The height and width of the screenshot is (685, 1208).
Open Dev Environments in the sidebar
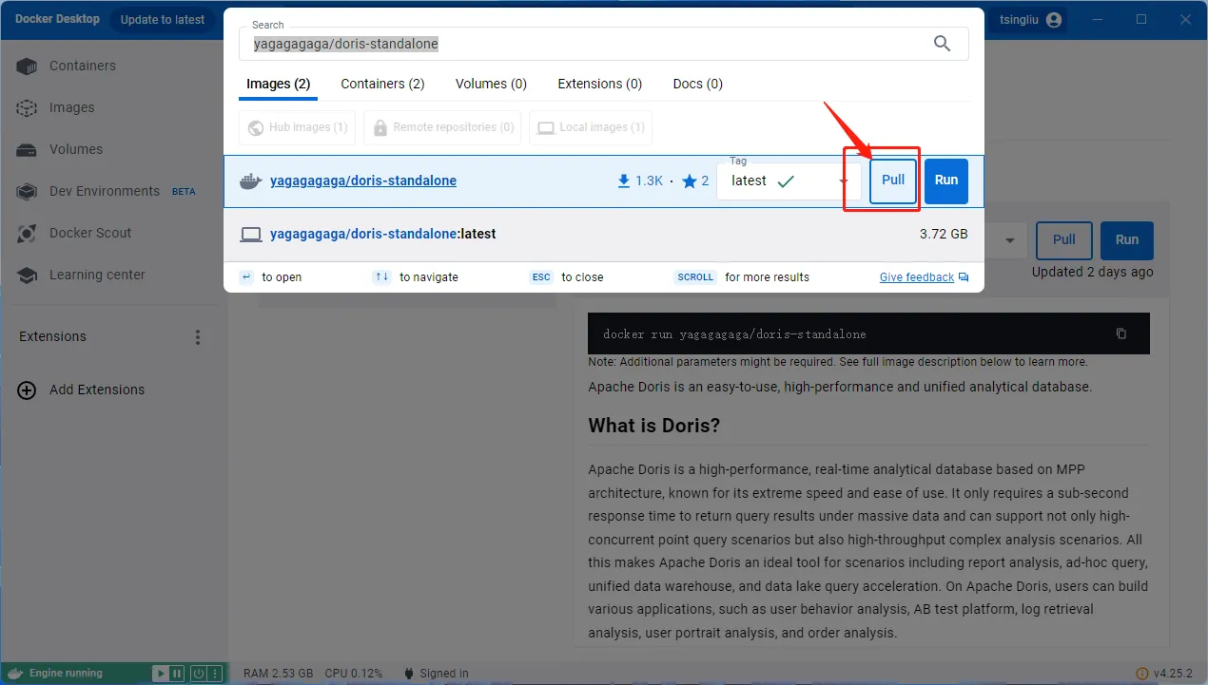coord(105,192)
